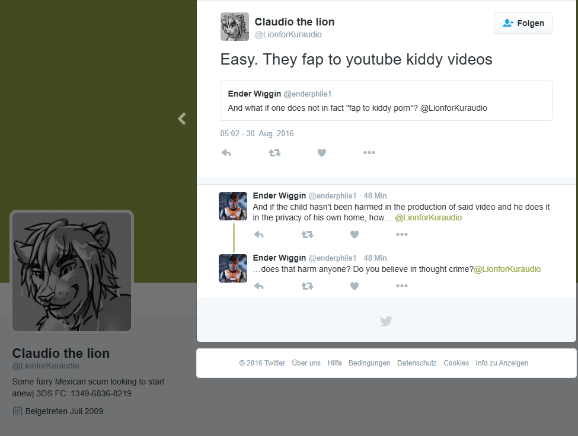
Task: Open the 48 Min. timestamp on 'hasn't been harmed' tweet
Action: point(376,196)
